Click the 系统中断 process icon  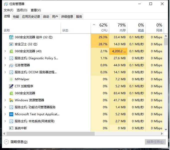tap(11, 128)
